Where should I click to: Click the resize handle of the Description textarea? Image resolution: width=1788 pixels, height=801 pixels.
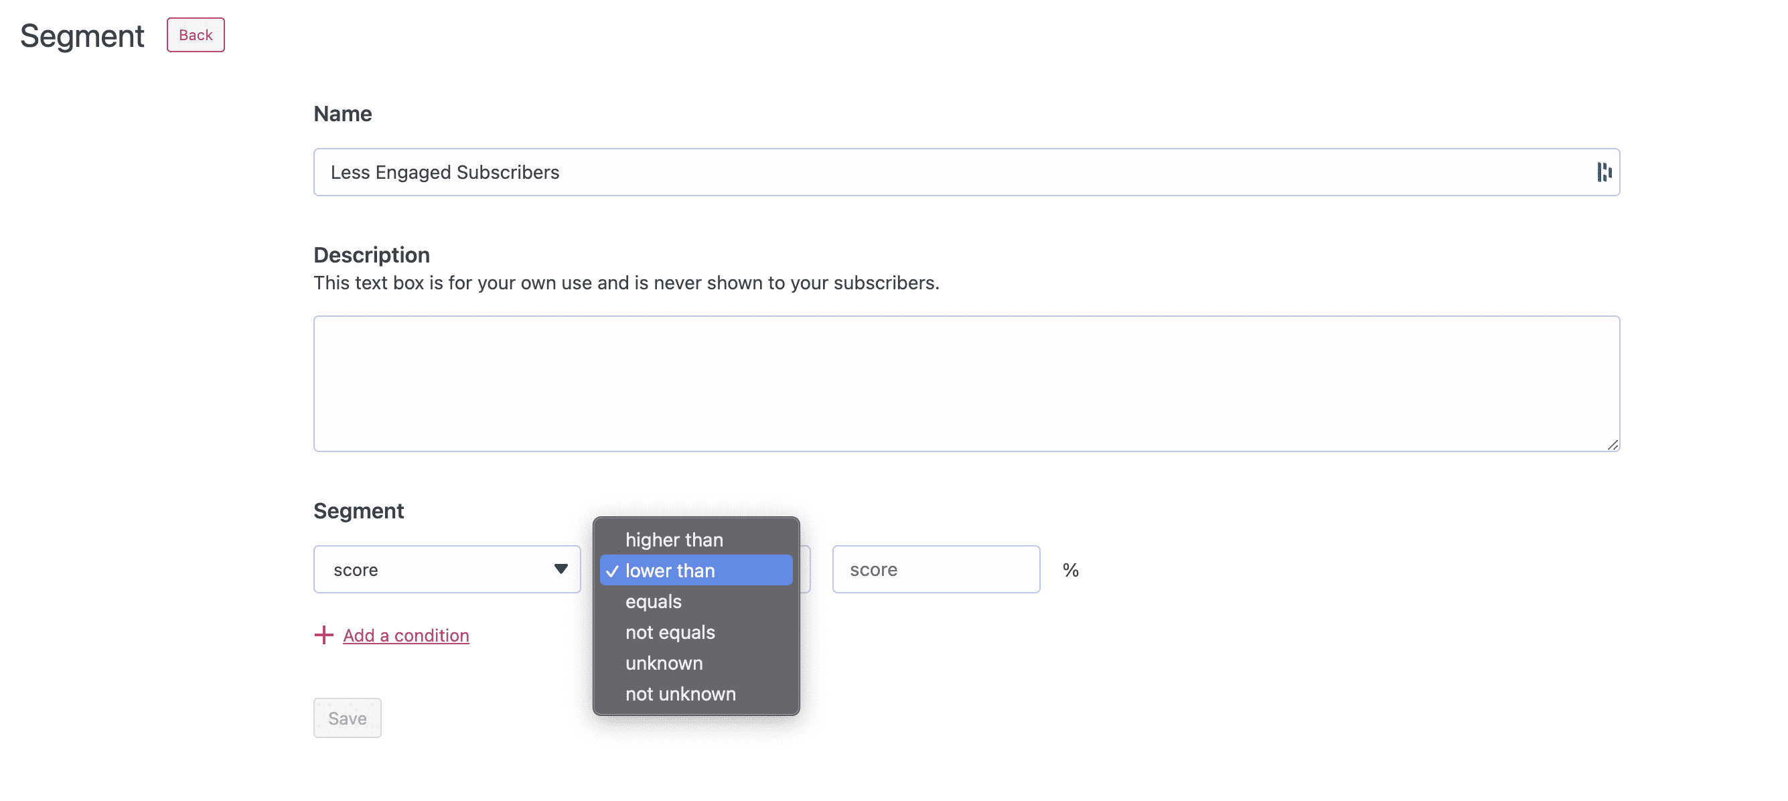[1613, 444]
